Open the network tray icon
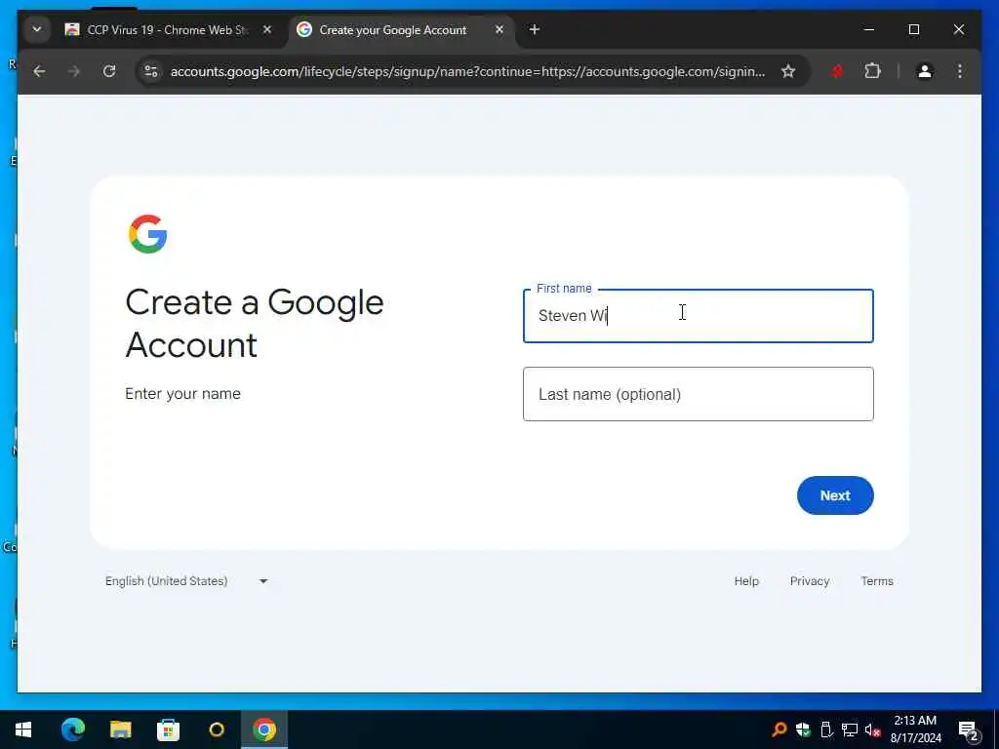Viewport: 999px width, 749px height. (850, 729)
